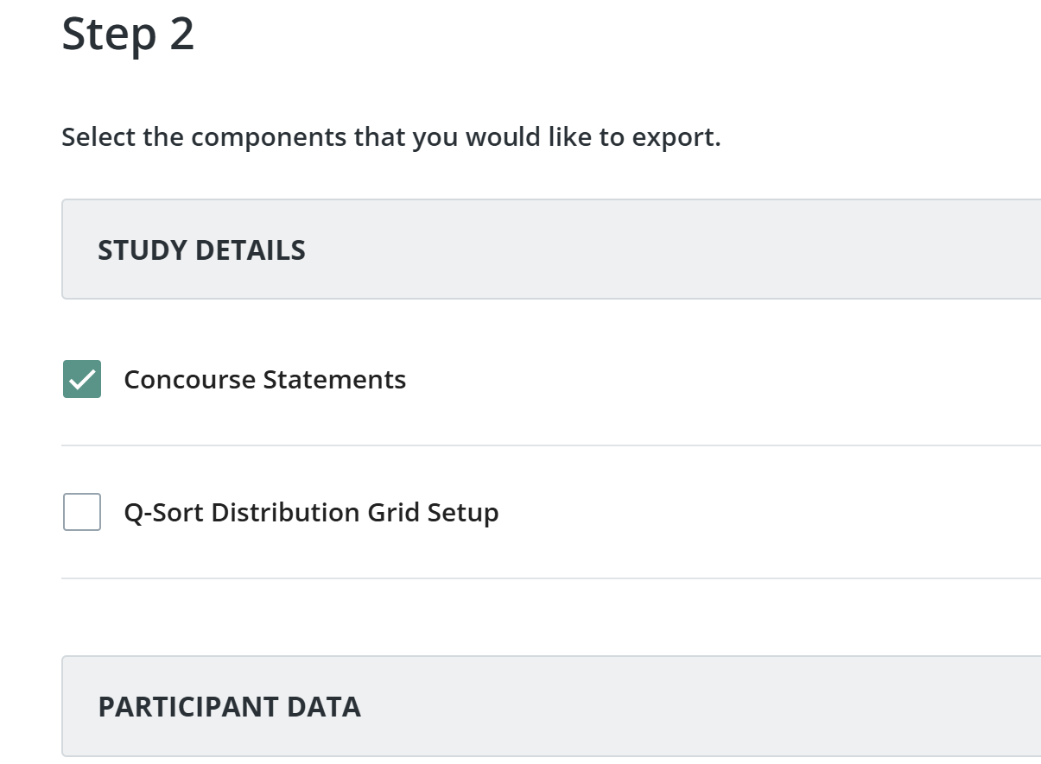Click the STUDY DETAILS section title
Image resolution: width=1041 pixels, height=764 pixels.
(201, 249)
